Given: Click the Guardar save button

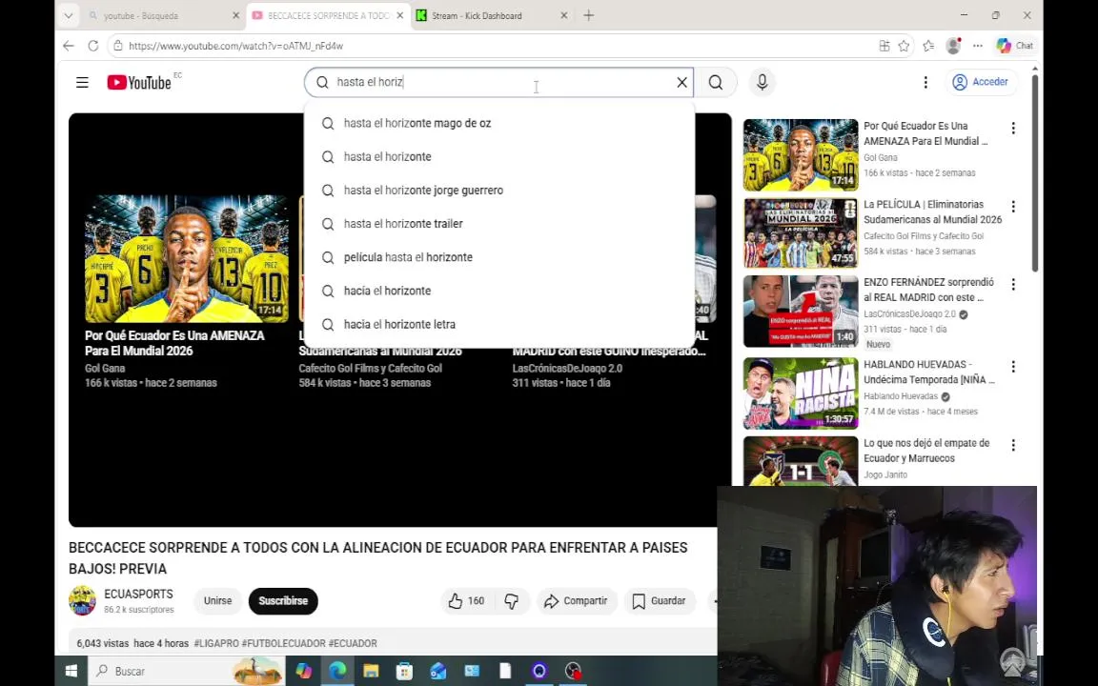Looking at the screenshot, I should point(659,600).
